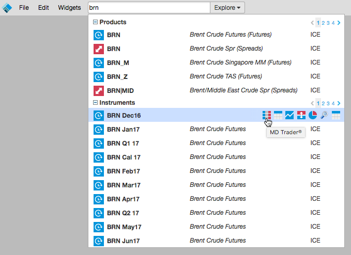Click the futures icon beside BRN Jun17
Screen dimensions: 351x255
pos(99,241)
